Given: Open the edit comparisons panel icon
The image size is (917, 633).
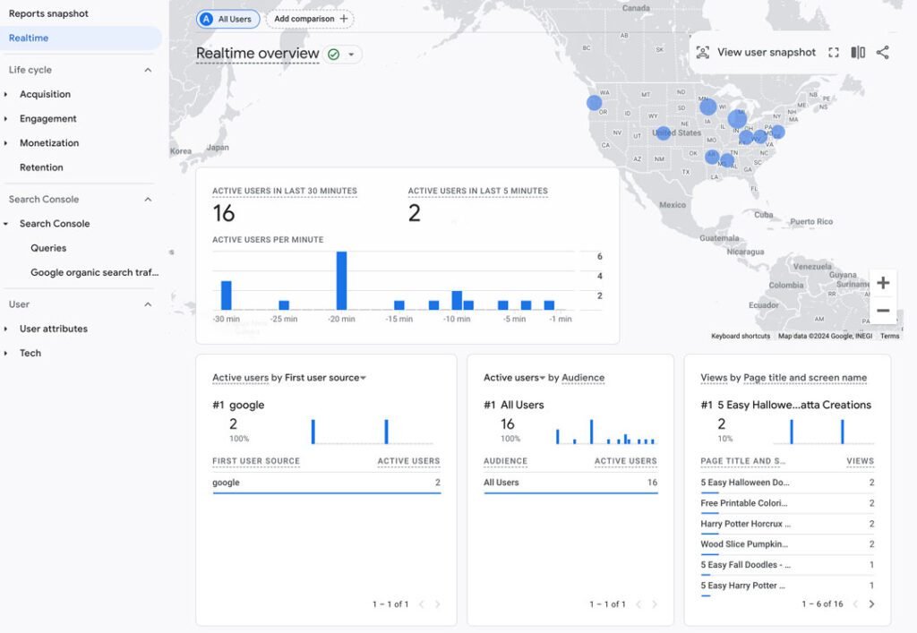Looking at the screenshot, I should 858,53.
